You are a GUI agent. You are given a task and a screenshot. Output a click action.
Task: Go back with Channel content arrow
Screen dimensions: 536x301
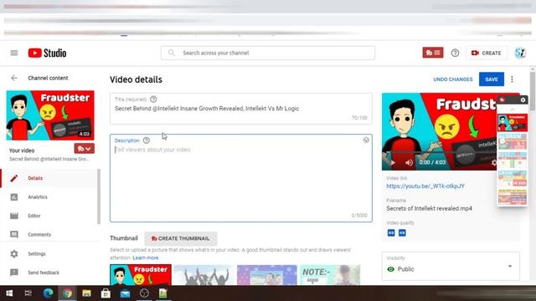pyautogui.click(x=14, y=78)
